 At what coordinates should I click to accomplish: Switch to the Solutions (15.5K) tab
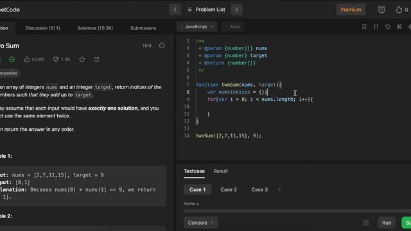click(x=95, y=28)
